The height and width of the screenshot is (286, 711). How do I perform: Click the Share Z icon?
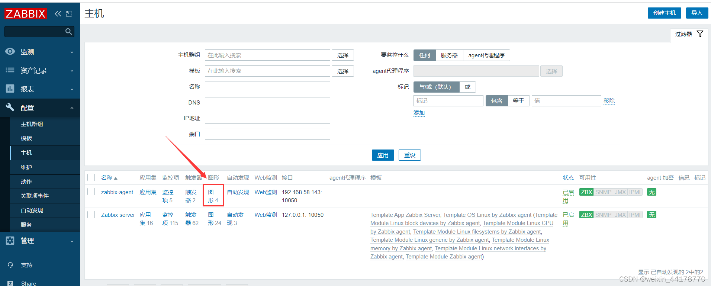click(10, 283)
